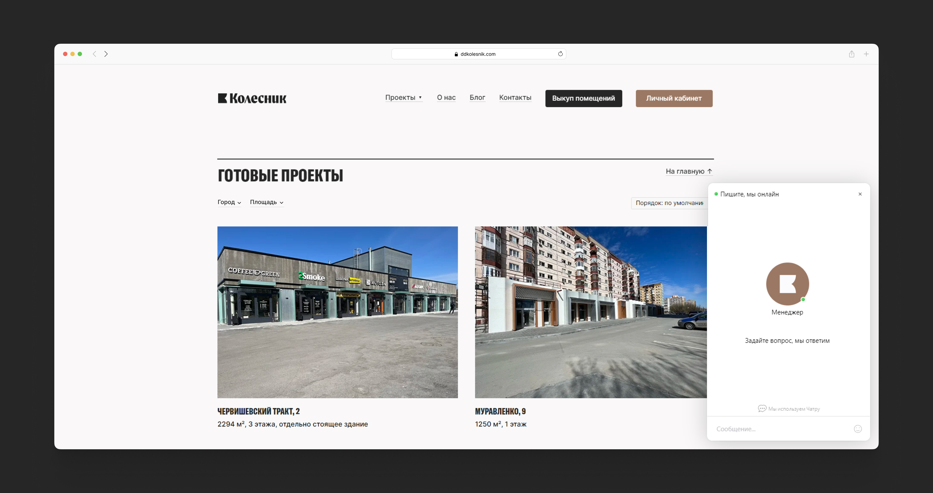Click the Safari share icon
933x493 pixels.
(x=851, y=54)
